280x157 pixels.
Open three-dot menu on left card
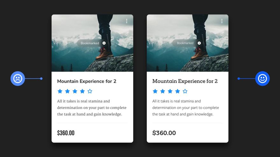click(127, 21)
